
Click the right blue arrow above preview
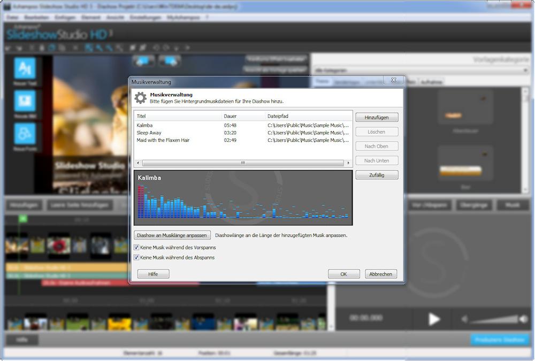169,61
